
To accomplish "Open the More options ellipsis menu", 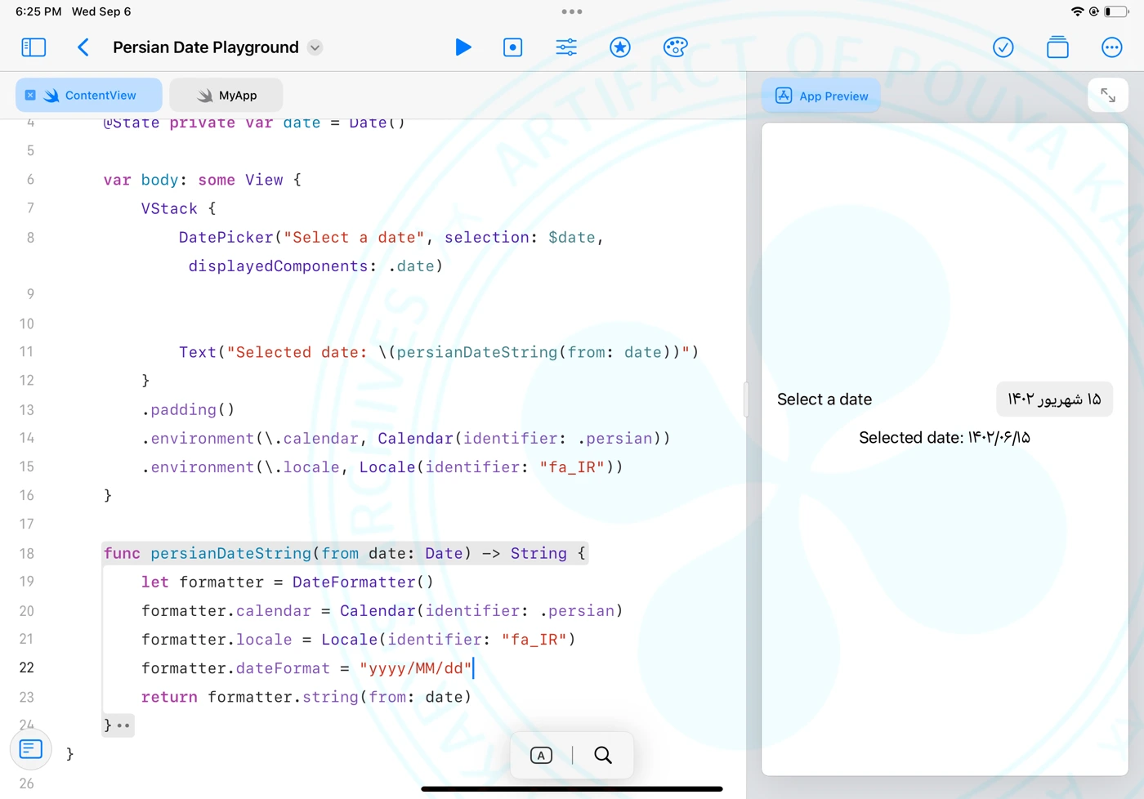I will (x=1111, y=47).
